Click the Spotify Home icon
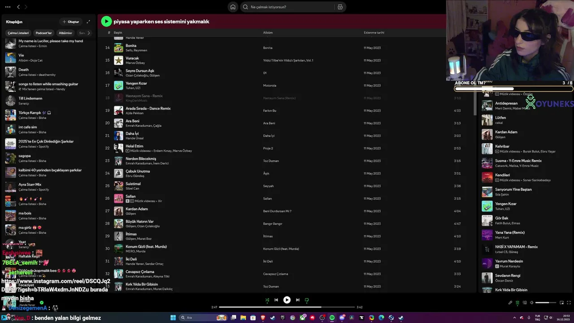 (x=233, y=7)
